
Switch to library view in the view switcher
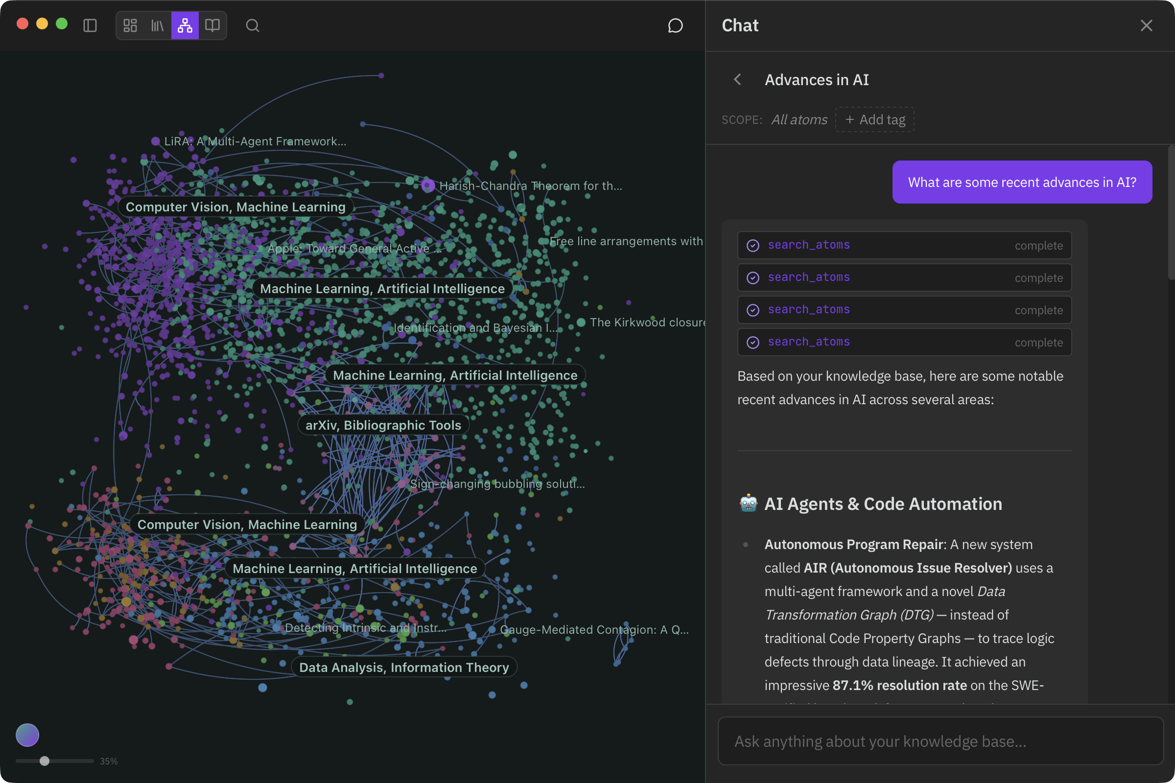pos(157,25)
